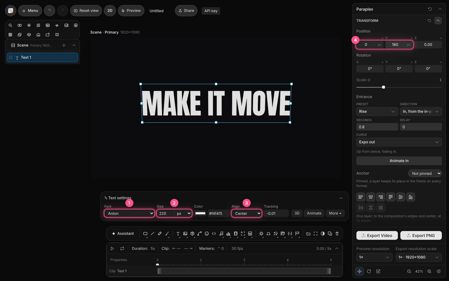Screen dimensions: 449x281
Task: Open the Entrance Preset dropdown Rise
Action: (377, 112)
